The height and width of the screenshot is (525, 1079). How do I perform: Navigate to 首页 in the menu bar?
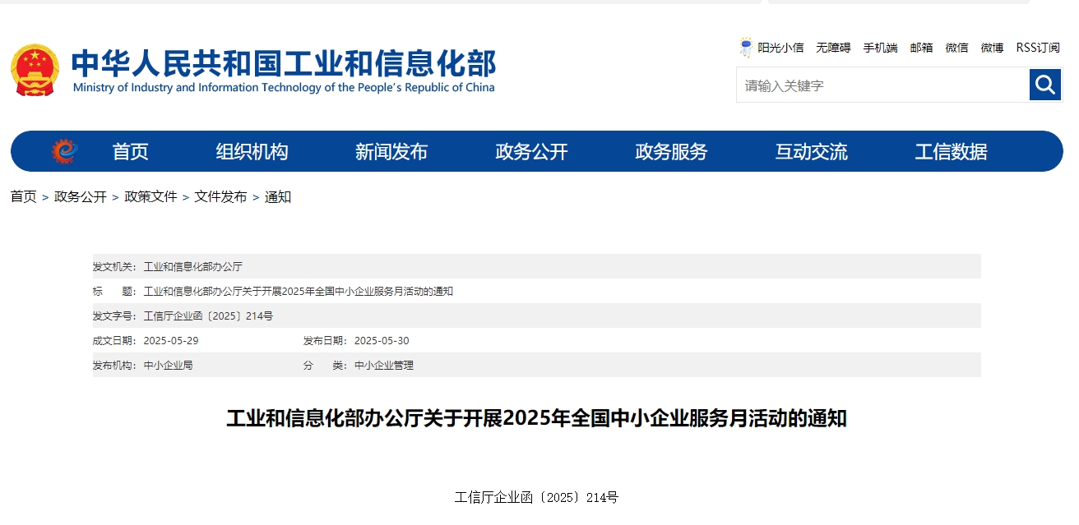pyautogui.click(x=130, y=151)
